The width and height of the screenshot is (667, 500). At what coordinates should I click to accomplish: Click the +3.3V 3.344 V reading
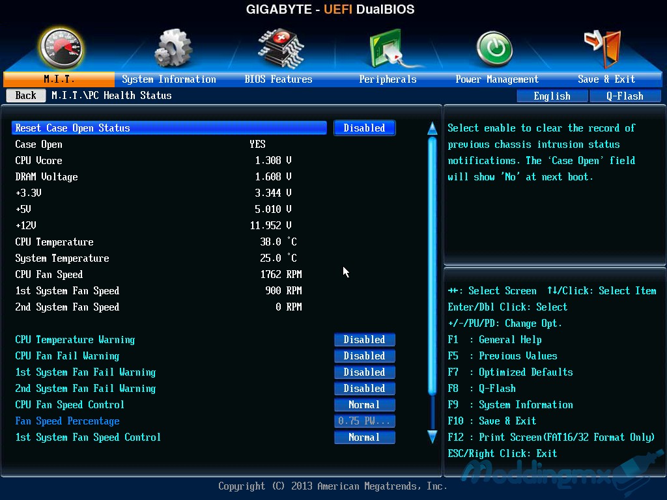[x=273, y=193]
